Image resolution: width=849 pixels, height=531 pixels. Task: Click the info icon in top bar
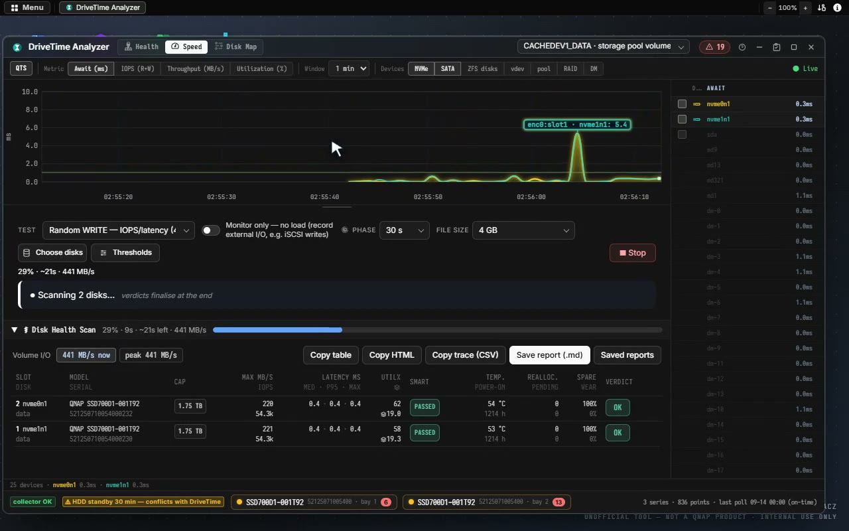point(837,8)
